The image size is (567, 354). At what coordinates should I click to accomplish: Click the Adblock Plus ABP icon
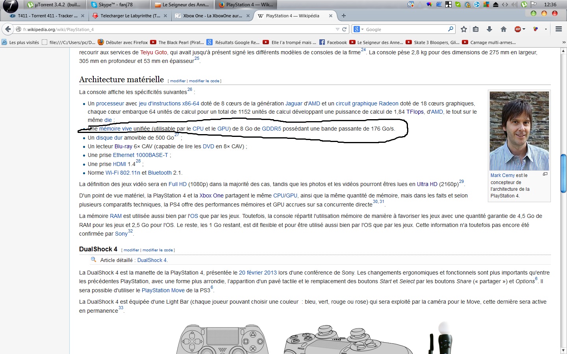(518, 29)
